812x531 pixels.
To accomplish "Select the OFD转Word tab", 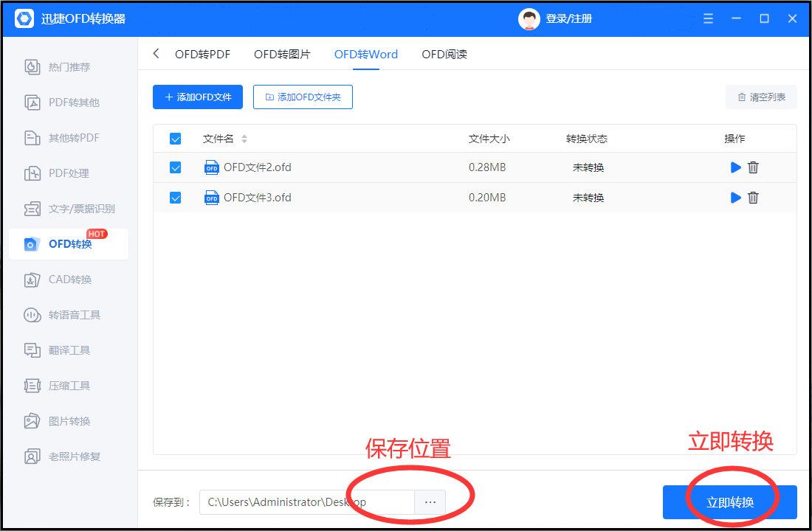I will tap(366, 55).
